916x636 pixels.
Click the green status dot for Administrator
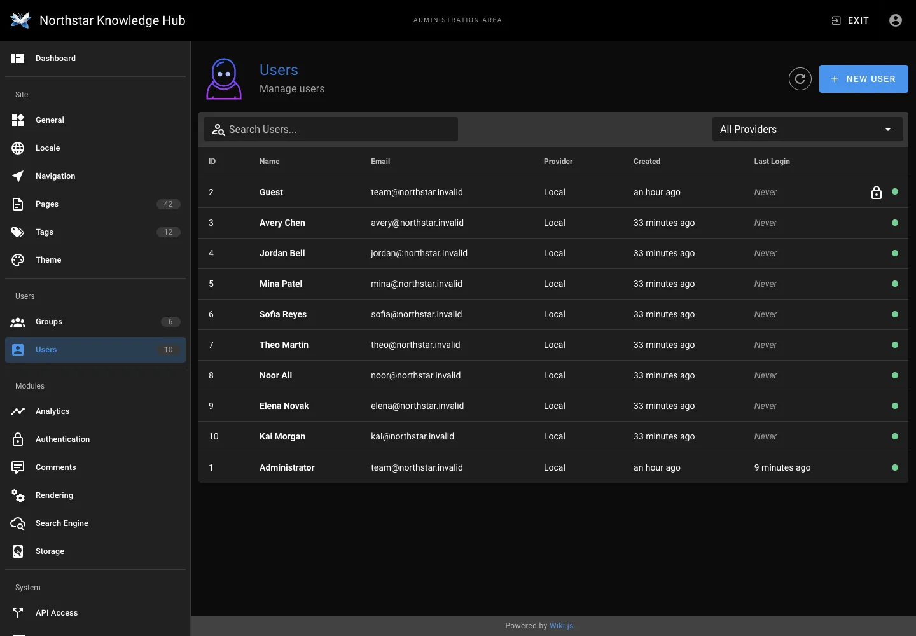895,467
